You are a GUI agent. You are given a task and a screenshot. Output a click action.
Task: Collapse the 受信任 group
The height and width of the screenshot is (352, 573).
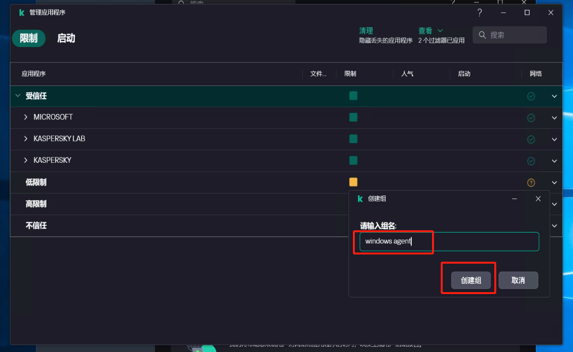[17, 96]
